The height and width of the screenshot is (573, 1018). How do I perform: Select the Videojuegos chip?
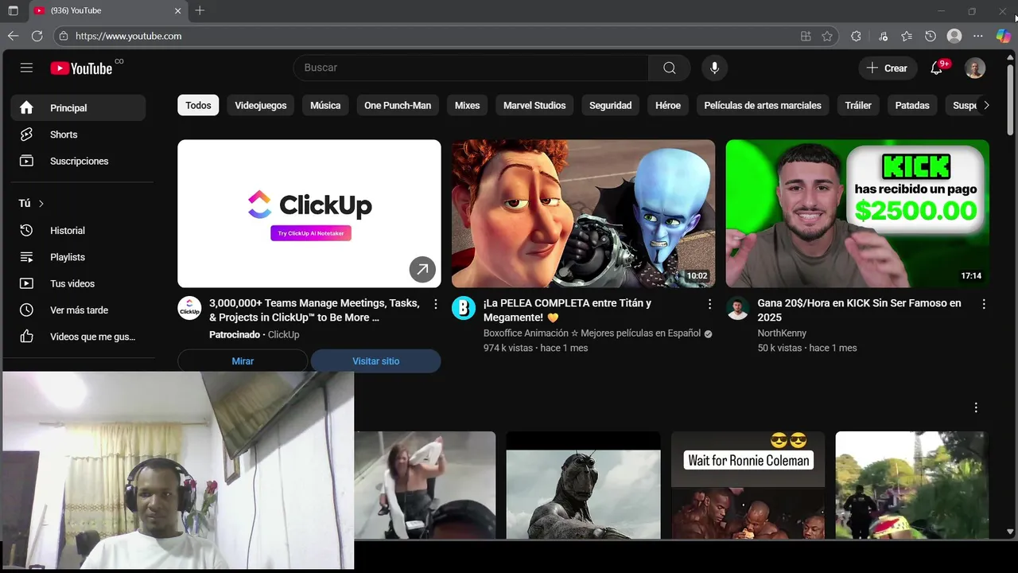[x=260, y=105]
